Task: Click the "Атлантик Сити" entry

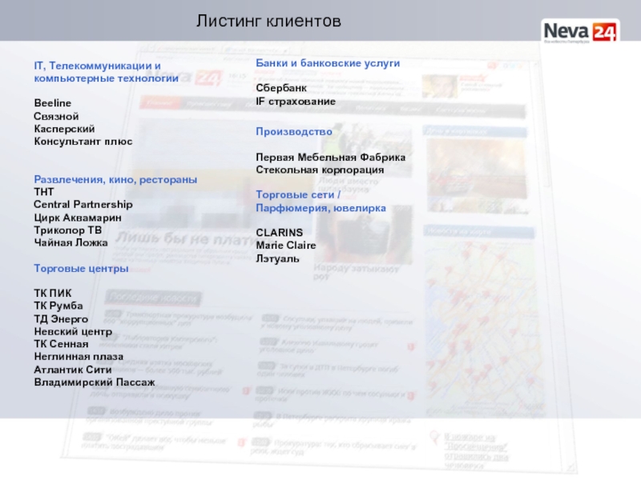Action: (73, 370)
